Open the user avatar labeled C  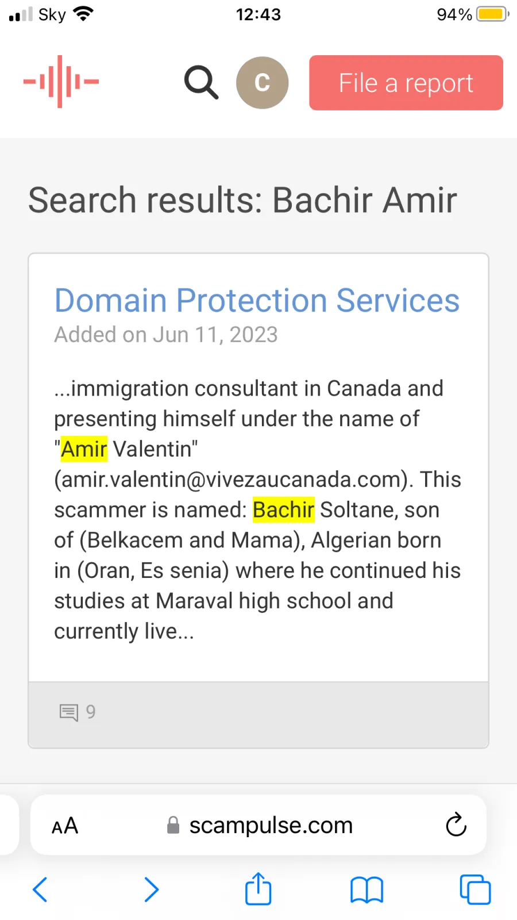click(262, 82)
